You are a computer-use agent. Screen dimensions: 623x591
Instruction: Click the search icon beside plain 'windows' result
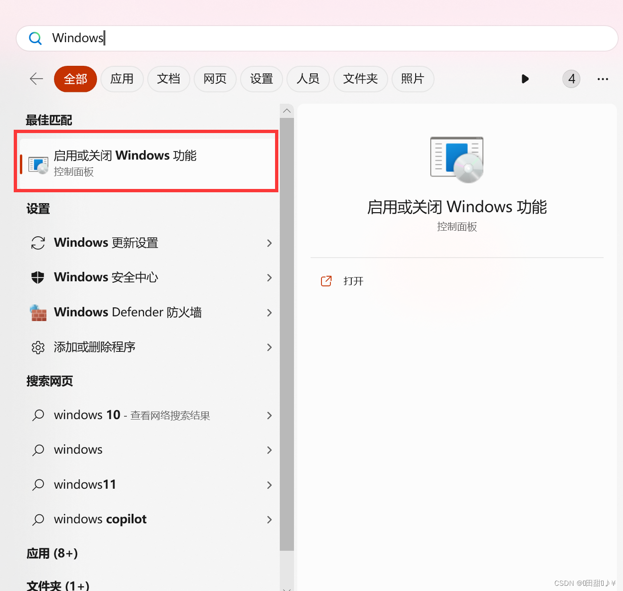[x=38, y=450]
